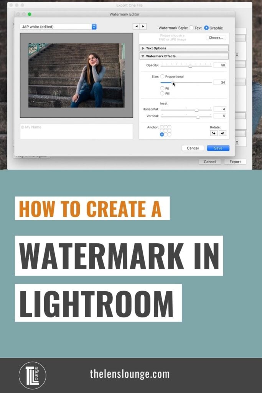
Task: Rotate the watermark clockwise
Action: 222,133
